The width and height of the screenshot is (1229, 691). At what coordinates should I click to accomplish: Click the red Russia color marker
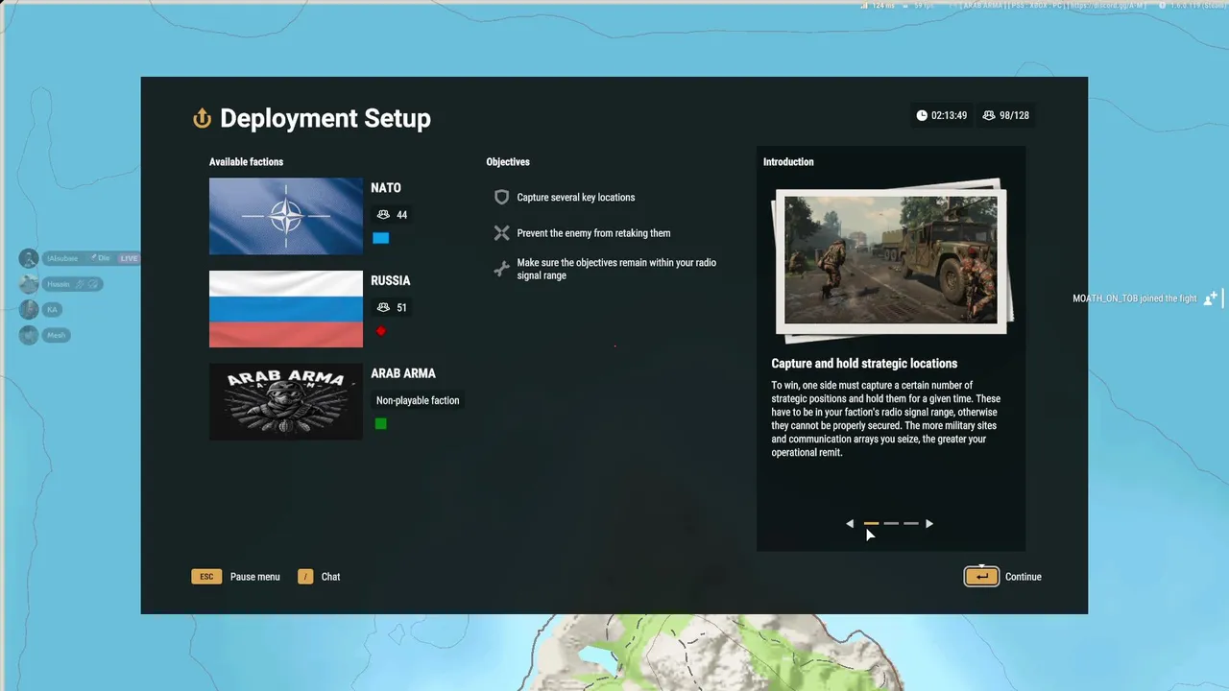(381, 331)
